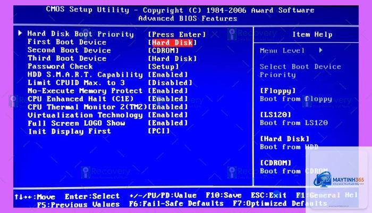Click the Menu Level arrow indicator

321,50
